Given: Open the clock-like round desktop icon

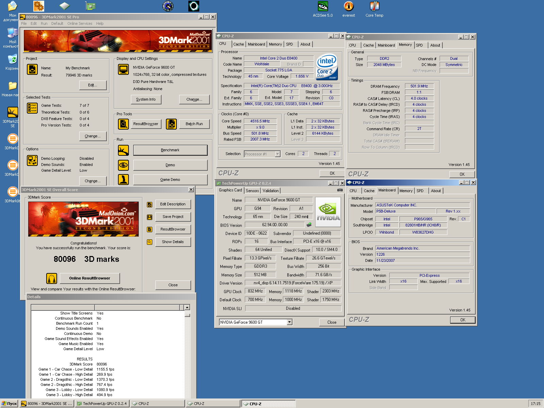Looking at the screenshot, I should tap(168, 6).
